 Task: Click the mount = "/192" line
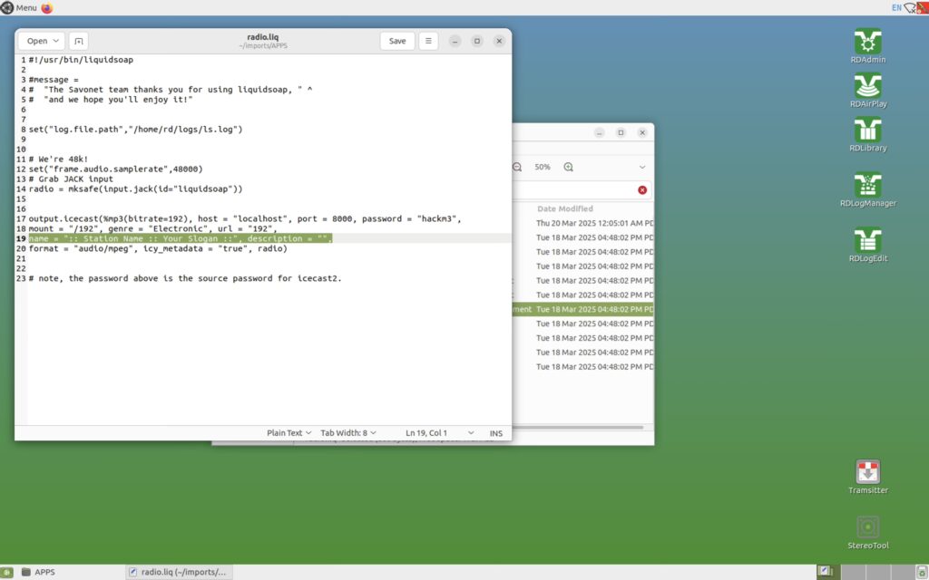[x=152, y=228]
